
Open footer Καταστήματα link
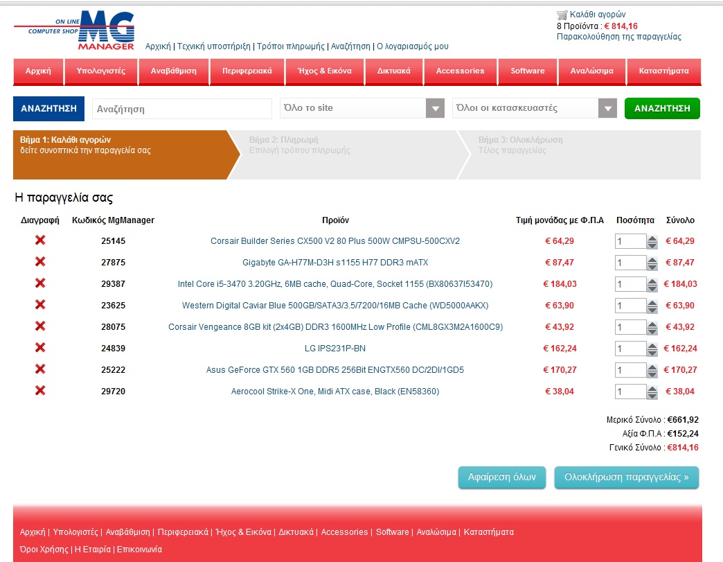[489, 532]
